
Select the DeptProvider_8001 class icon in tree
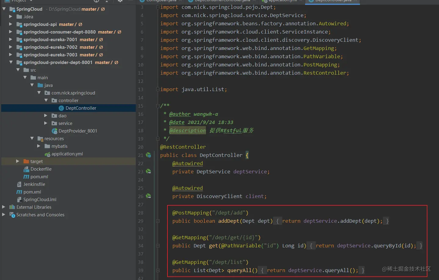coord(54,131)
